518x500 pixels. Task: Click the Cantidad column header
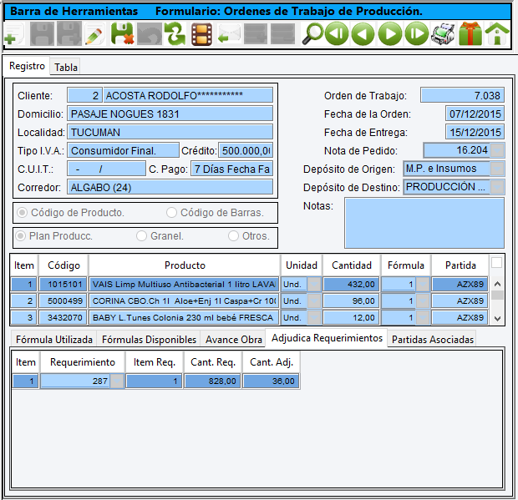[352, 265]
